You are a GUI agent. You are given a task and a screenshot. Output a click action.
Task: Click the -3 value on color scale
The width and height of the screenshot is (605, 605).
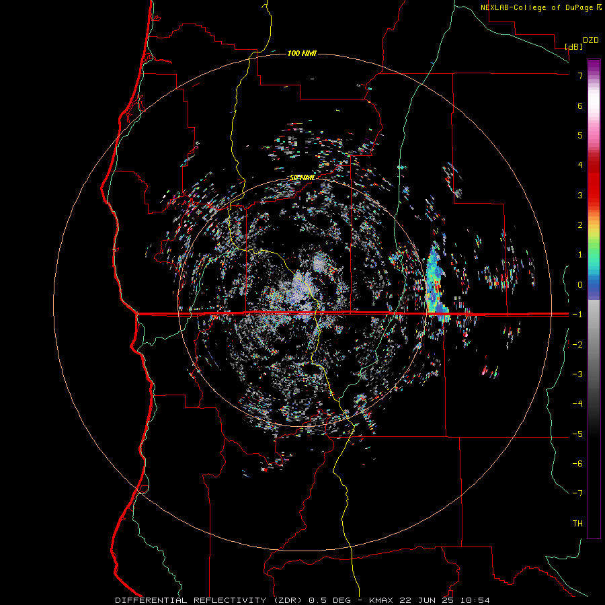pos(577,374)
